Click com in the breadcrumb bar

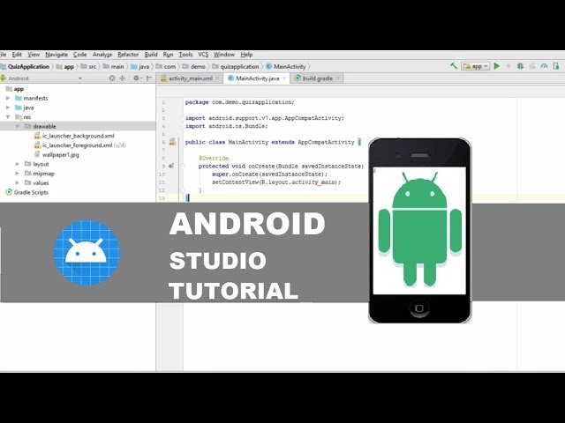169,67
